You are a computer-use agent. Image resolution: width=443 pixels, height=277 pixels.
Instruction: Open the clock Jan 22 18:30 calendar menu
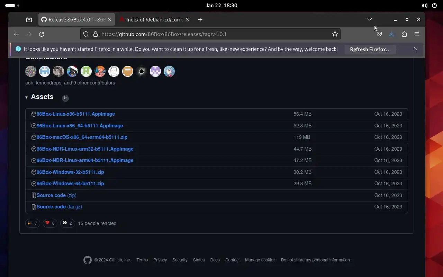pos(221,6)
